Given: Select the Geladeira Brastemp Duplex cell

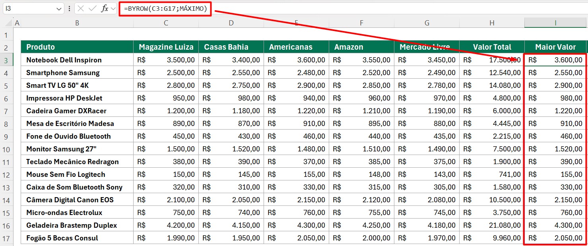Looking at the screenshot, I should [77, 225].
